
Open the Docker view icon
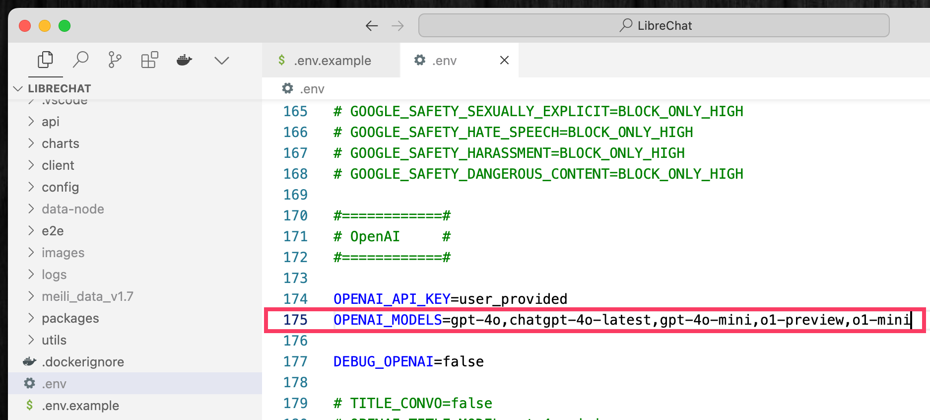[184, 60]
